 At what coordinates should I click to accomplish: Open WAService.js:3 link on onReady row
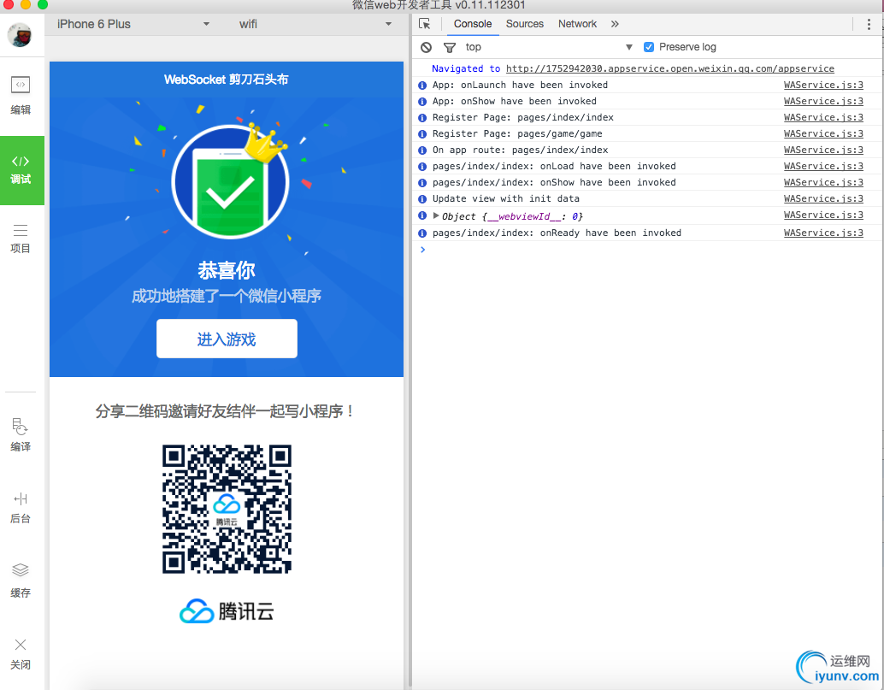[x=823, y=233]
